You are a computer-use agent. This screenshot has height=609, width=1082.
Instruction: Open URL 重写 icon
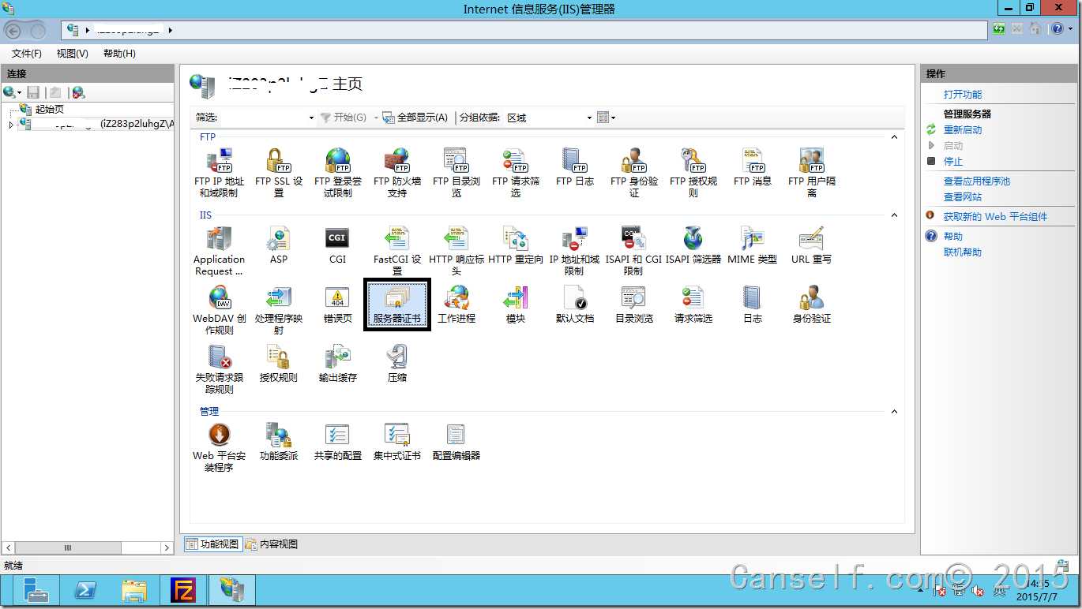[812, 245]
